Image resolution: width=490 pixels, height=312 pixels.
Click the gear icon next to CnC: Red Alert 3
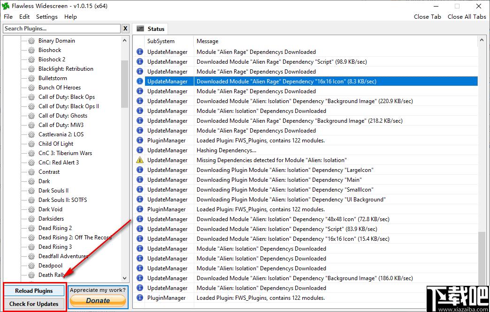coord(31,162)
